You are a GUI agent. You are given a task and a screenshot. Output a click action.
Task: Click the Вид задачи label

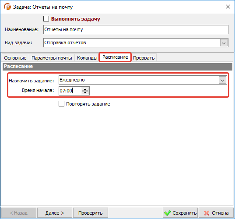[x=18, y=42]
